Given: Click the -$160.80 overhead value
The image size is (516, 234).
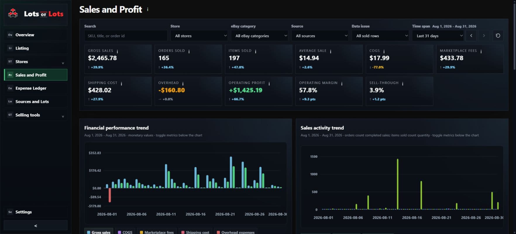Looking at the screenshot, I should (171, 90).
